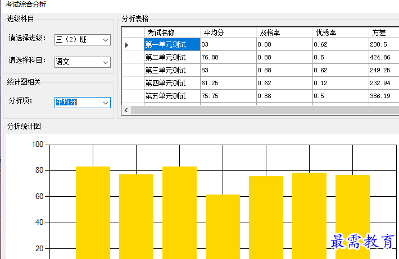This screenshot has width=399, height=259.
Task: Click the first yellow bar in the chart
Action: [93, 213]
